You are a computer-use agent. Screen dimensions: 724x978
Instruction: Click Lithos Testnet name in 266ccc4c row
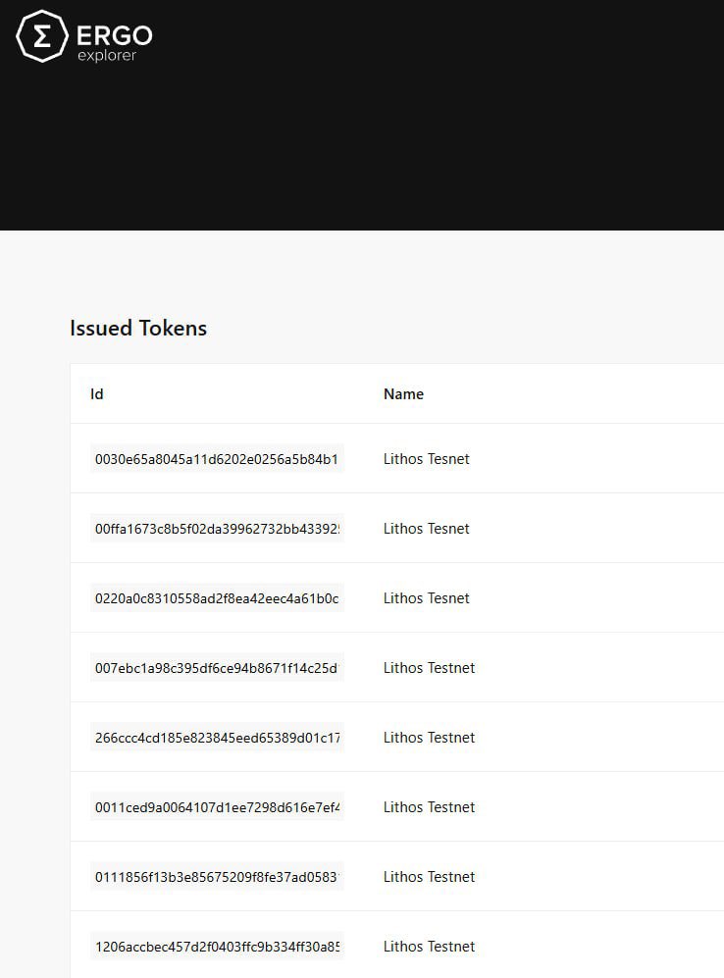pyautogui.click(x=429, y=738)
